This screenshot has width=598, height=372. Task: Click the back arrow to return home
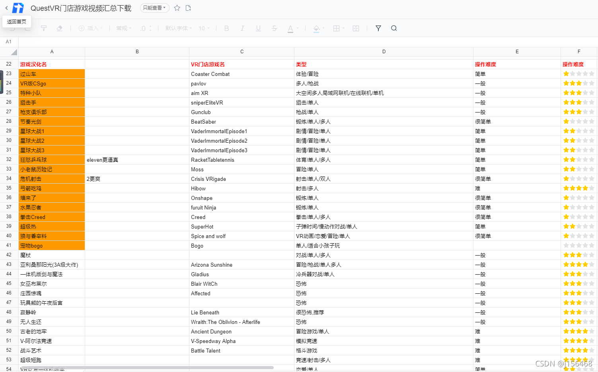pyautogui.click(x=6, y=8)
